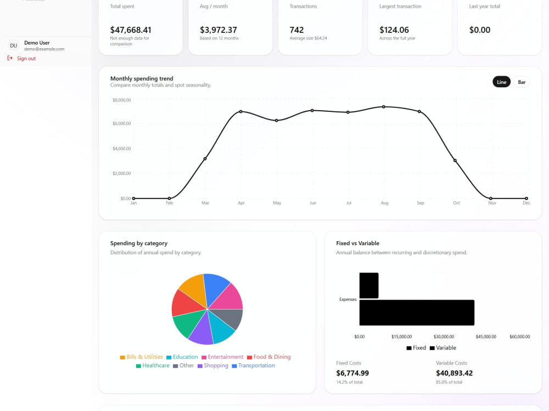The width and height of the screenshot is (549, 411).
Task: Click the DU user avatar
Action: click(13, 45)
